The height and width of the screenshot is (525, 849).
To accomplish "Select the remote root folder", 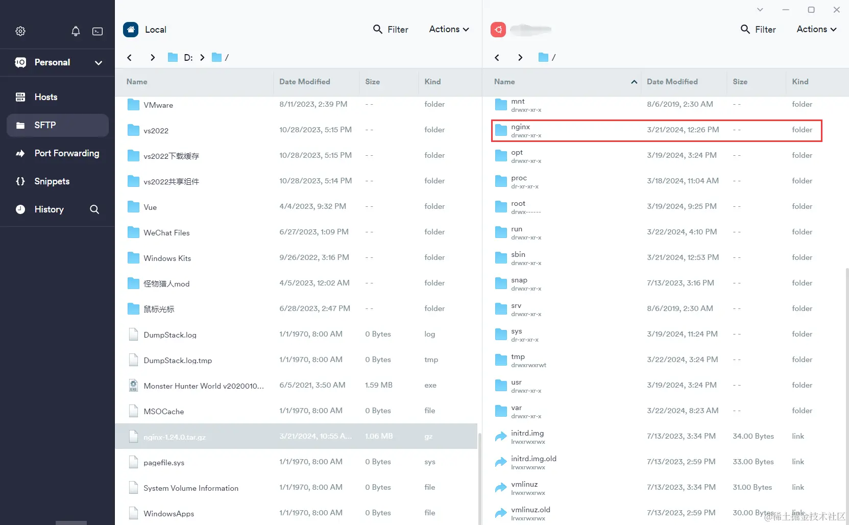I will [x=664, y=207].
